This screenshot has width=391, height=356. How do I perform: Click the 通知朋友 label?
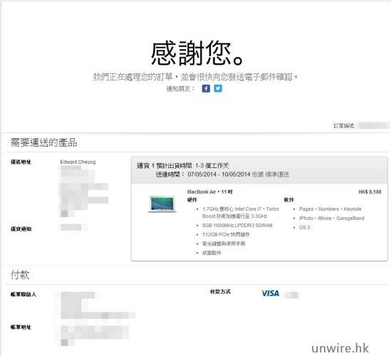(x=180, y=89)
